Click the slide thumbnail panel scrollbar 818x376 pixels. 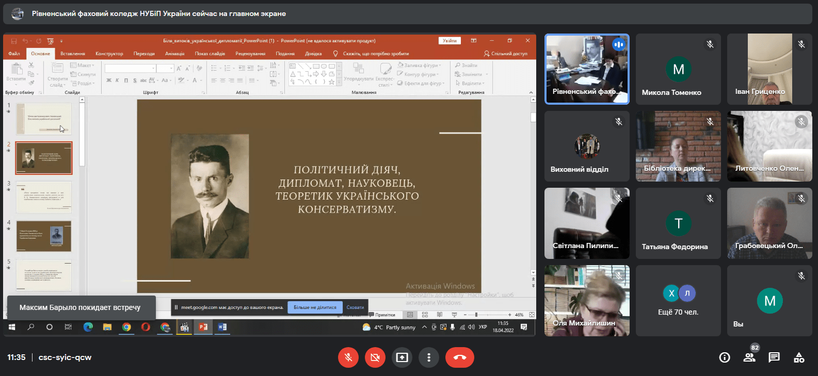point(82,134)
